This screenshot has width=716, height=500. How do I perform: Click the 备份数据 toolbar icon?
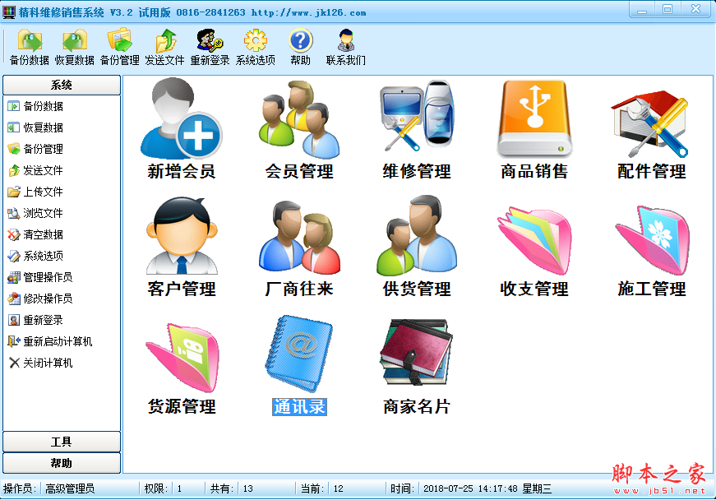tap(30, 47)
